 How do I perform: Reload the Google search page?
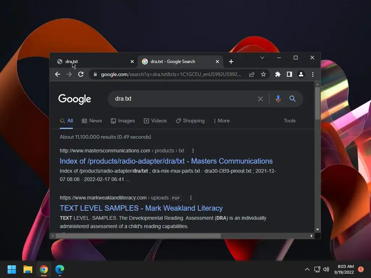(x=81, y=74)
